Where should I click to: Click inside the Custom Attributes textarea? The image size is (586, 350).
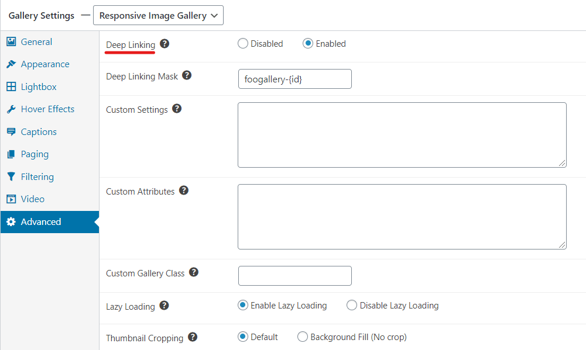pos(402,217)
